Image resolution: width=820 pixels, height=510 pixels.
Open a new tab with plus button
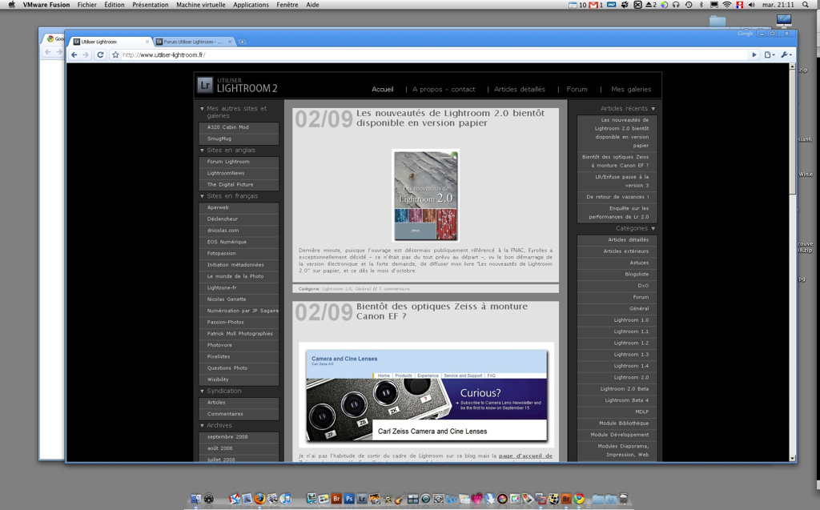tap(242, 42)
